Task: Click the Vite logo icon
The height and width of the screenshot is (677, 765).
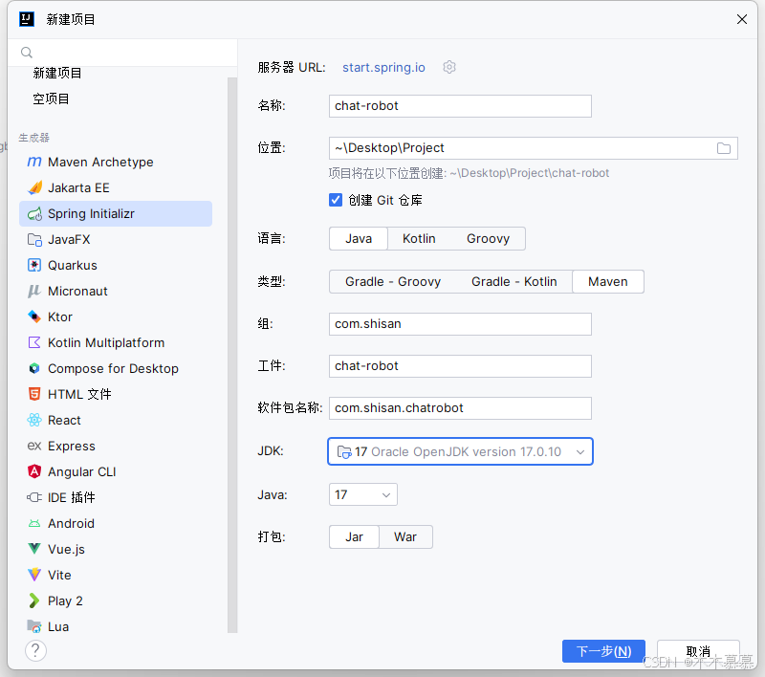Action: coord(34,575)
